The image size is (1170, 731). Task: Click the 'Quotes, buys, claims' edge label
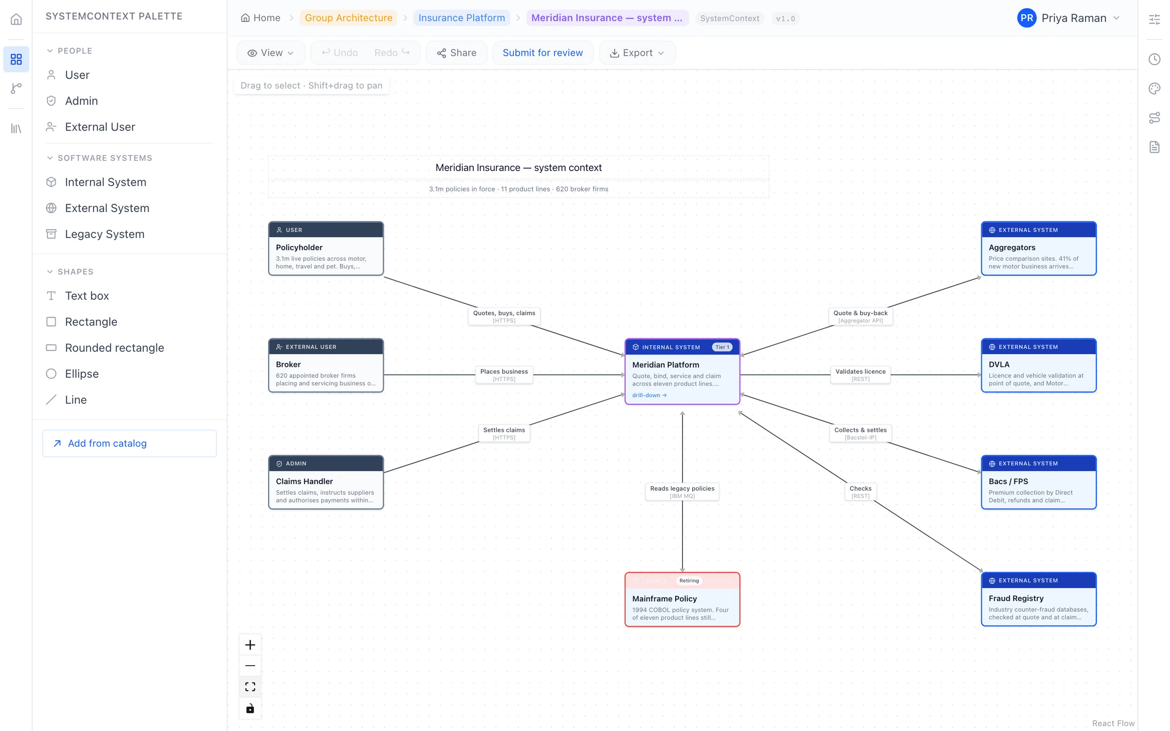[x=504, y=316]
